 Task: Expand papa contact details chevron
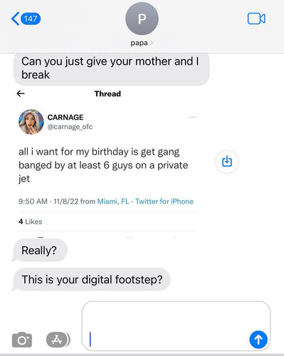(x=152, y=43)
